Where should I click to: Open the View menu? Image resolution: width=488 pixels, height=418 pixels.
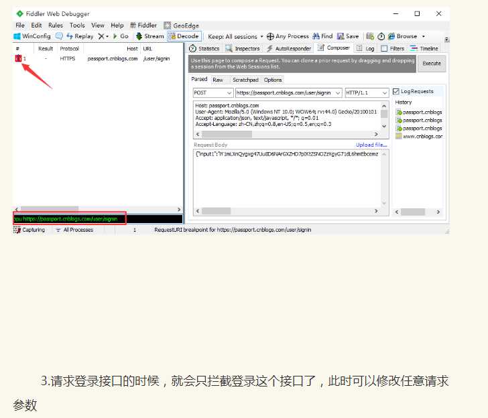98,25
